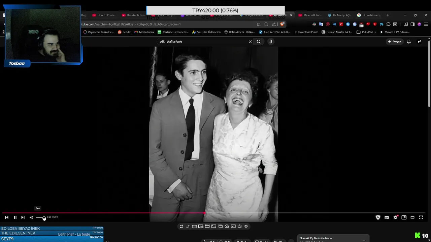The width and height of the screenshot is (431, 242).
Task: Click the browser address bar URL
Action: tap(131, 24)
